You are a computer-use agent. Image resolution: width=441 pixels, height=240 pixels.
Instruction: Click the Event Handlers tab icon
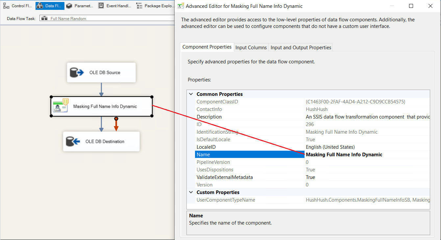(x=101, y=6)
